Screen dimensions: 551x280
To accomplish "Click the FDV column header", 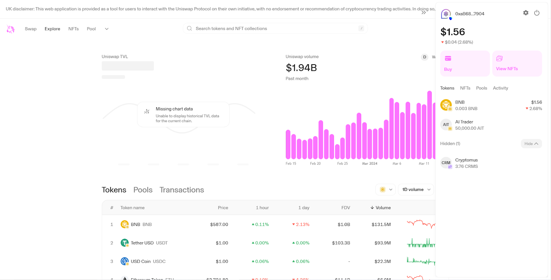I will point(346,208).
